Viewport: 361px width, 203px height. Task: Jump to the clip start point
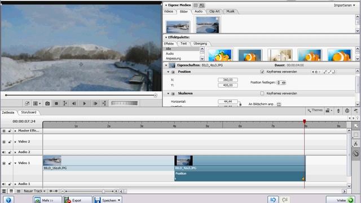(65, 104)
